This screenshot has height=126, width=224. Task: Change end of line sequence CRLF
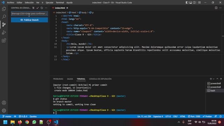pyautogui.click(x=175, y=117)
